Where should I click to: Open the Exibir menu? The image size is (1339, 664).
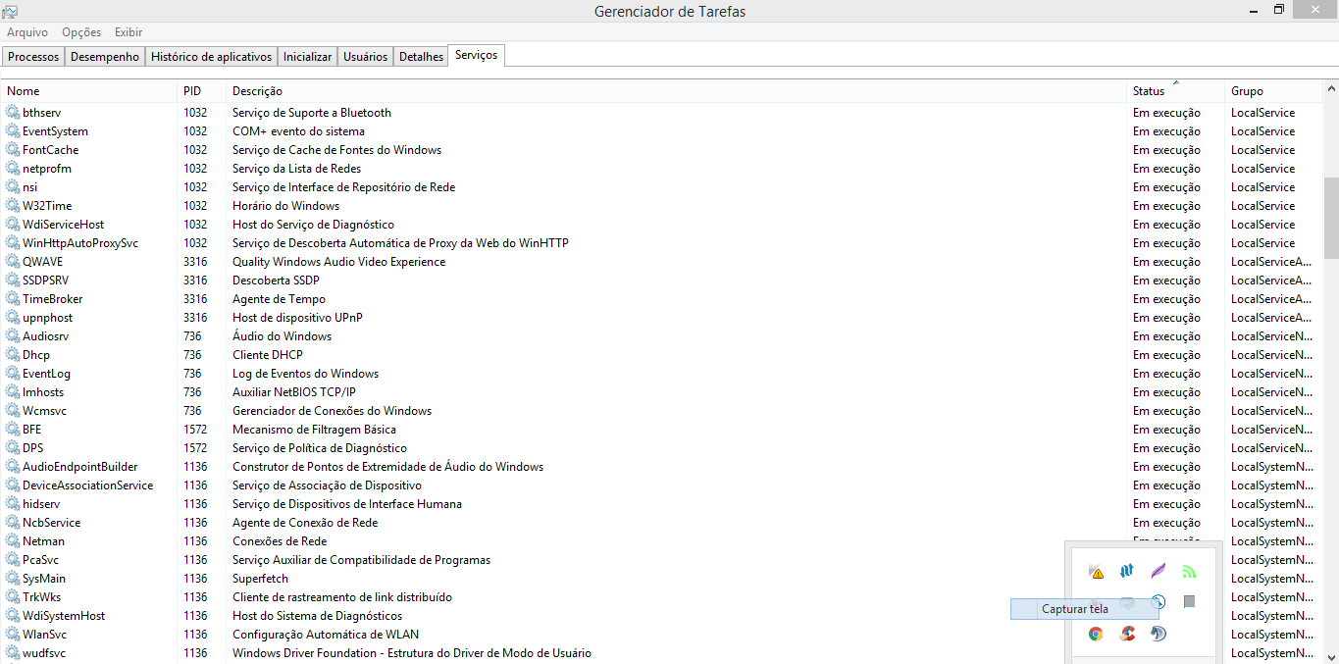(x=129, y=32)
